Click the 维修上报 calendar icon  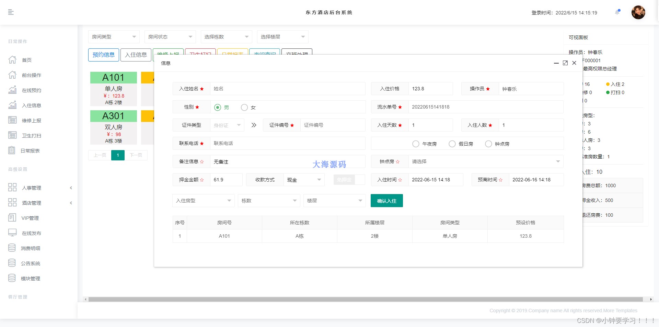[12, 120]
